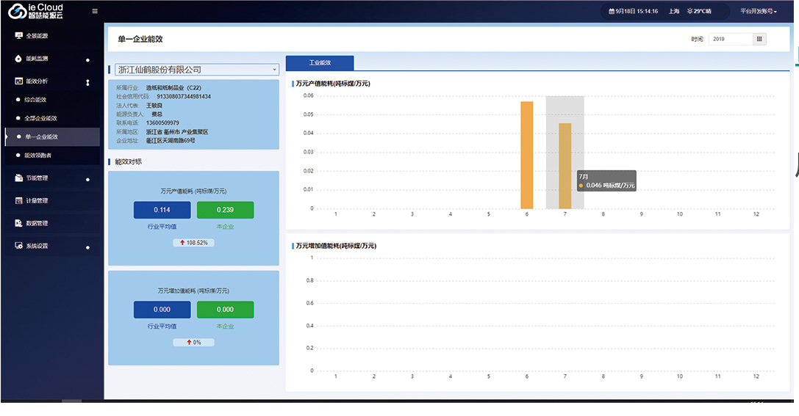
Task: Click the 计量管理 sidebar icon
Action: [19, 200]
